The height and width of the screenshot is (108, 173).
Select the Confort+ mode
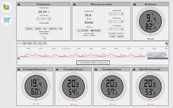click(x=29, y=29)
